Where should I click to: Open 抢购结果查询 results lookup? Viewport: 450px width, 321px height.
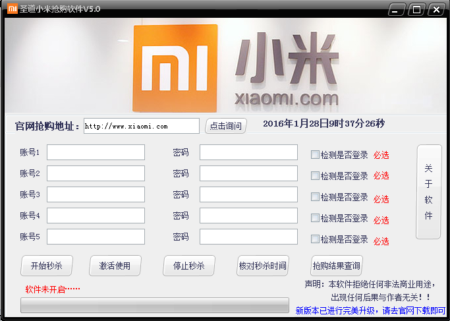click(x=337, y=266)
